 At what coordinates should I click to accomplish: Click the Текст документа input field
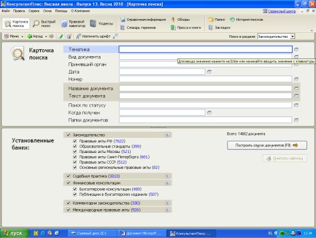(205, 96)
